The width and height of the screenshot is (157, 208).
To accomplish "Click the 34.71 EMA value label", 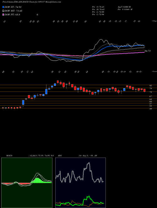I will 148,51.
